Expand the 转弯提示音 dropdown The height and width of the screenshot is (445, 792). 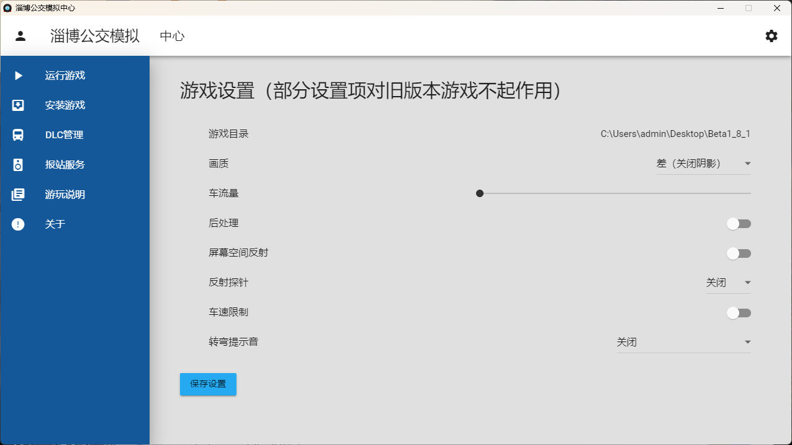(x=683, y=342)
